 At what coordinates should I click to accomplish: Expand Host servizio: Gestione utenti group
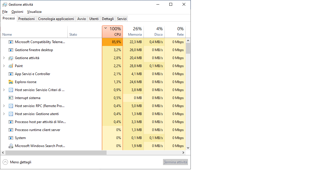tap(4, 114)
